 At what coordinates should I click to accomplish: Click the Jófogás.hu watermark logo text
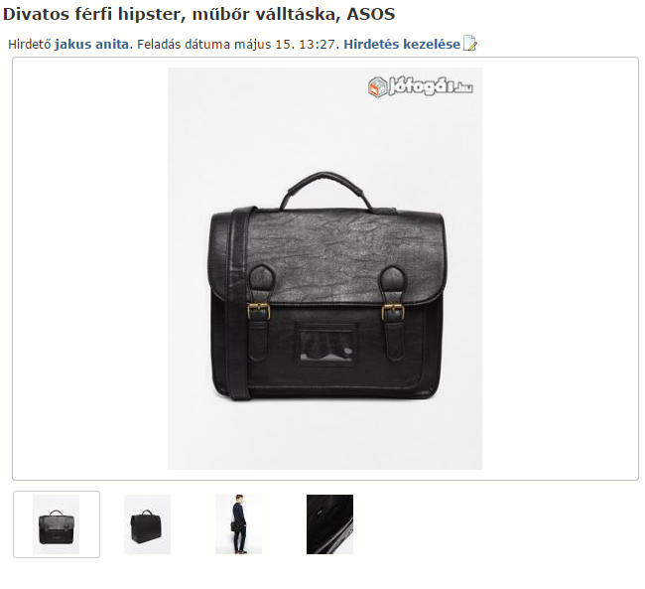(x=431, y=86)
